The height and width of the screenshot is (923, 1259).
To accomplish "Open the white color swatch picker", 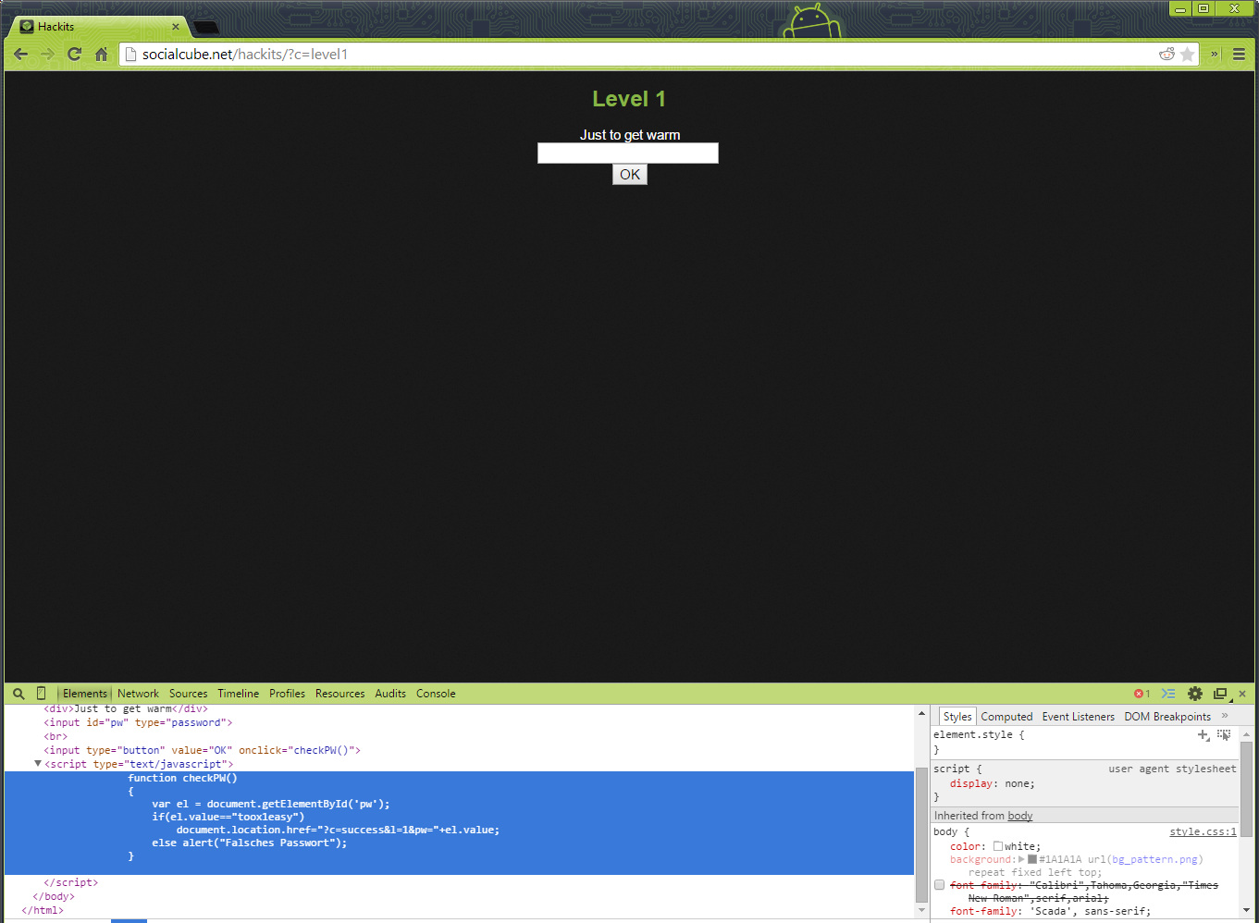I will pyautogui.click(x=998, y=846).
